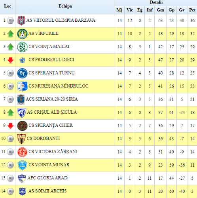197x198 pixels.
Task: Click red down arrow beside Speranța Chier
Action: [10, 126]
